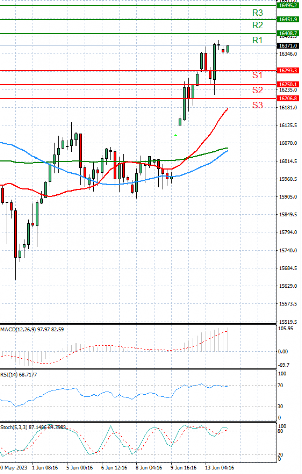Click the 8 Jun 04:16 time label
This screenshot has height=474, width=302.
(149, 468)
